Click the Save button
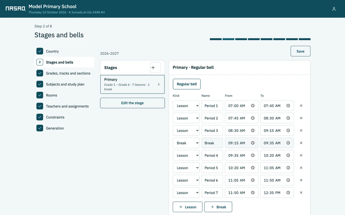This screenshot has width=345, height=215. tap(300, 51)
